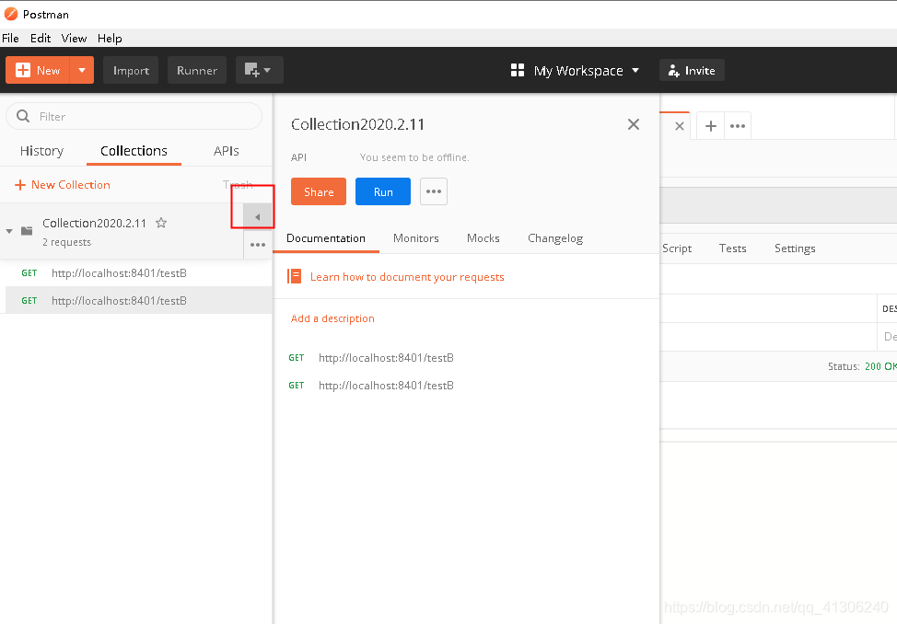Switch to the Mocks tab

483,238
